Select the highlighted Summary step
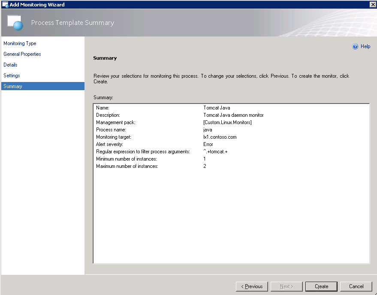The width and height of the screenshot is (377, 295). pos(13,86)
